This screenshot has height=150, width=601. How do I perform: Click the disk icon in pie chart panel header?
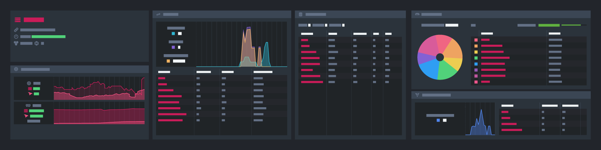[417, 14]
